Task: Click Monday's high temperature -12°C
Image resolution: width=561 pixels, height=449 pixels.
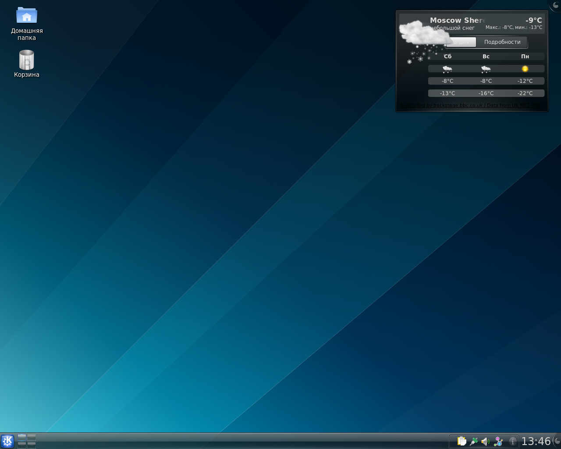Action: (x=525, y=81)
